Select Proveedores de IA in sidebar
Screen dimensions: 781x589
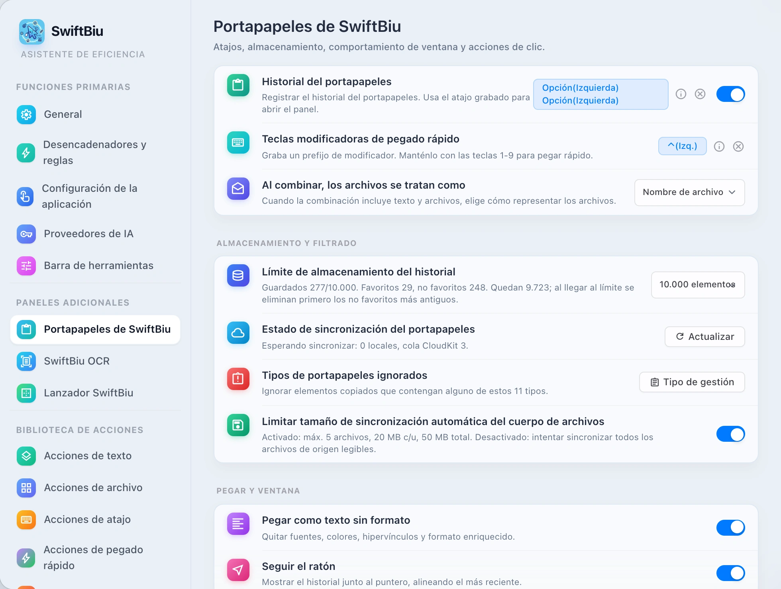(95, 234)
